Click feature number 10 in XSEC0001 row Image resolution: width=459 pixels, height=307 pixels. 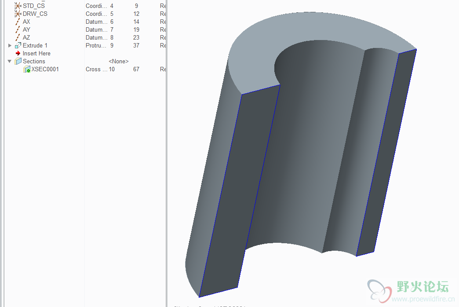pos(112,69)
